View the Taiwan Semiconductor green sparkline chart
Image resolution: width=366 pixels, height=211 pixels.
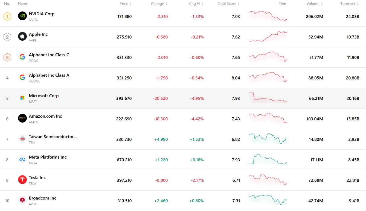pos(268,139)
